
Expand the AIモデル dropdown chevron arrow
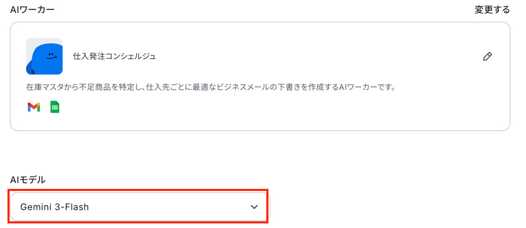(x=254, y=207)
